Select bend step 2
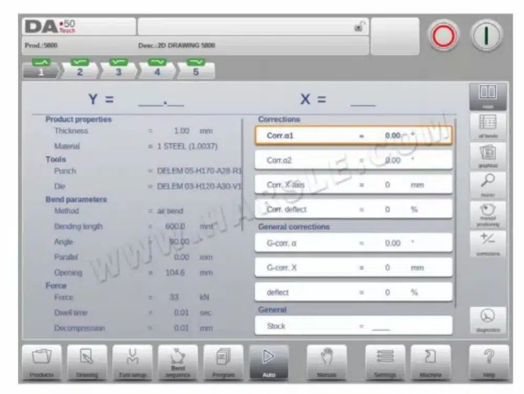This screenshot has width=524, height=394. [x=80, y=70]
